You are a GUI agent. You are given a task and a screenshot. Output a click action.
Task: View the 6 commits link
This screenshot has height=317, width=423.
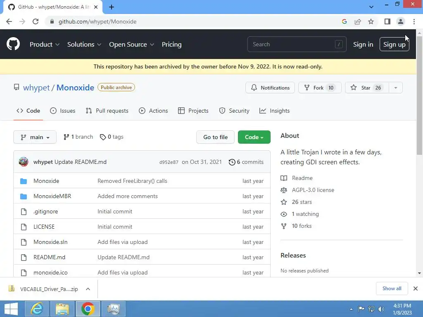click(x=246, y=162)
